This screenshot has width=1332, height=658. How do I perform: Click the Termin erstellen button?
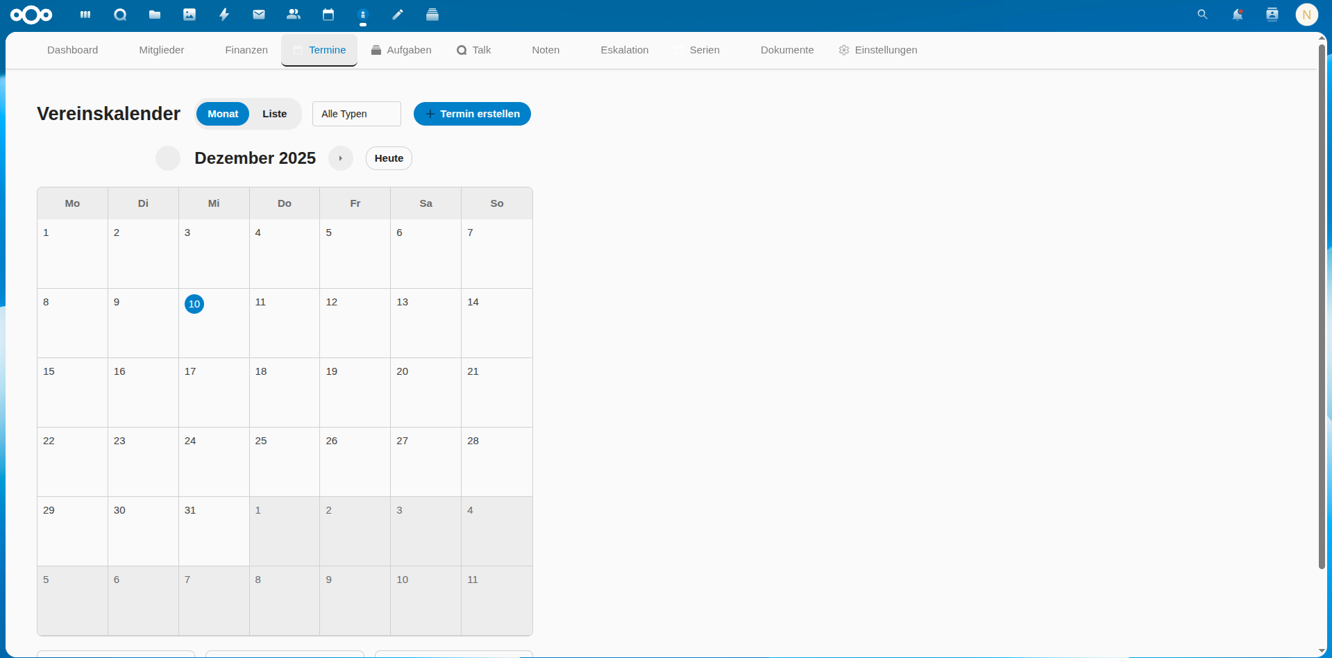click(472, 114)
